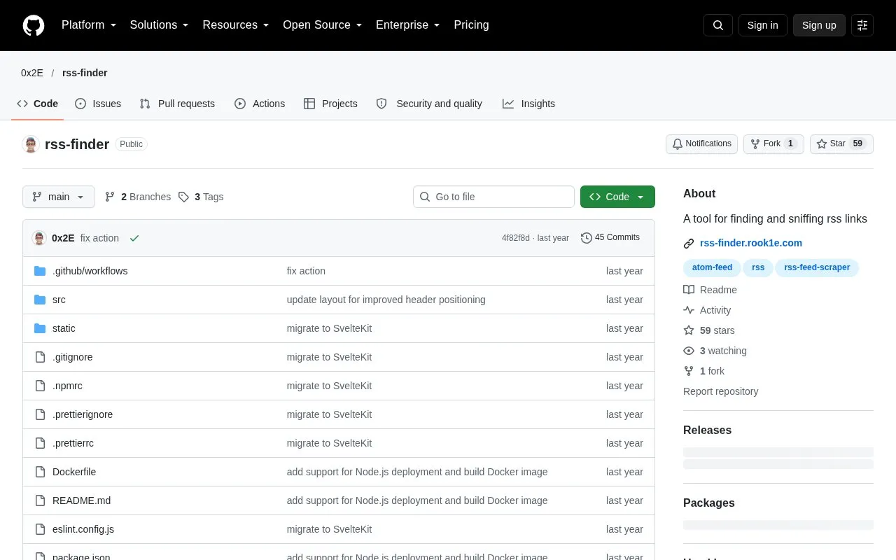
Task: Click the fork icon beside 1 fork in About
Action: (x=689, y=371)
